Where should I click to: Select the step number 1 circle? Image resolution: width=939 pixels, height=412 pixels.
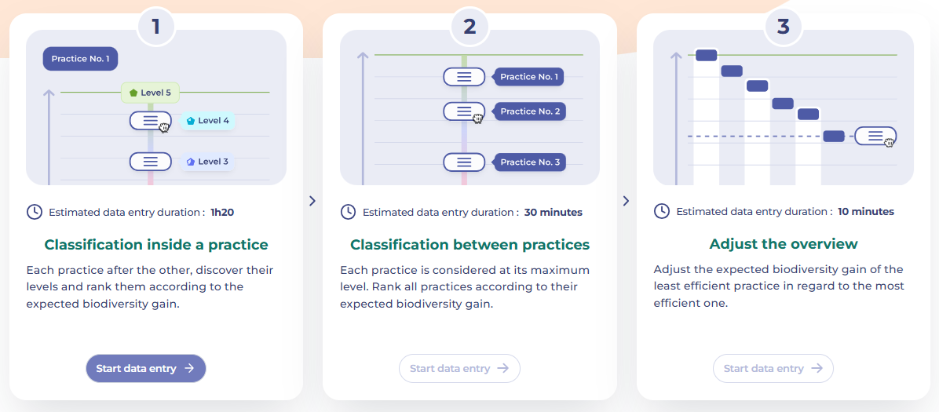155,27
